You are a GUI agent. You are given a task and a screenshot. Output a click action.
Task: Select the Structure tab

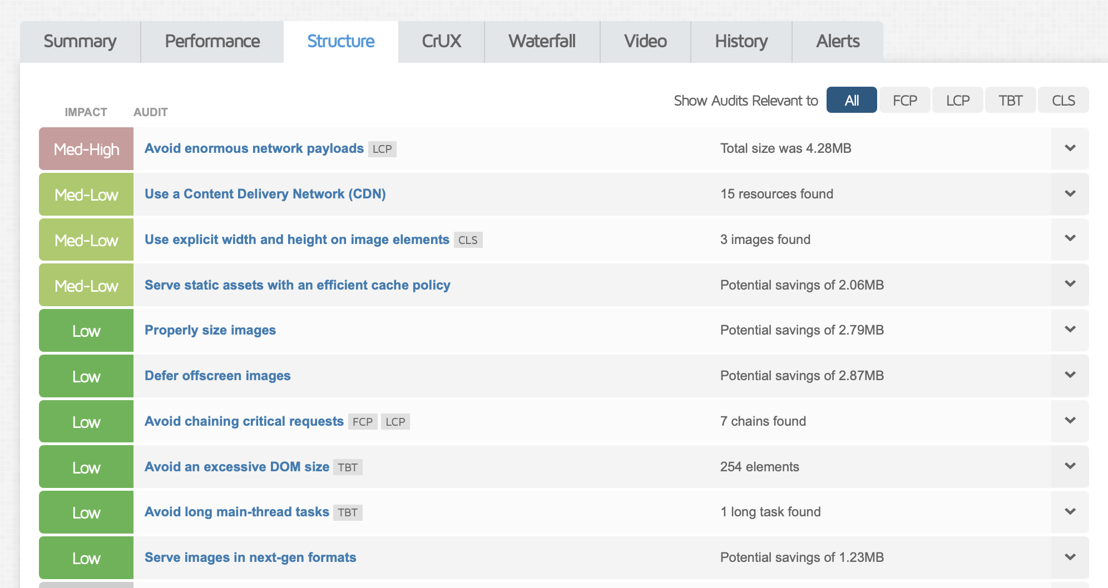341,42
